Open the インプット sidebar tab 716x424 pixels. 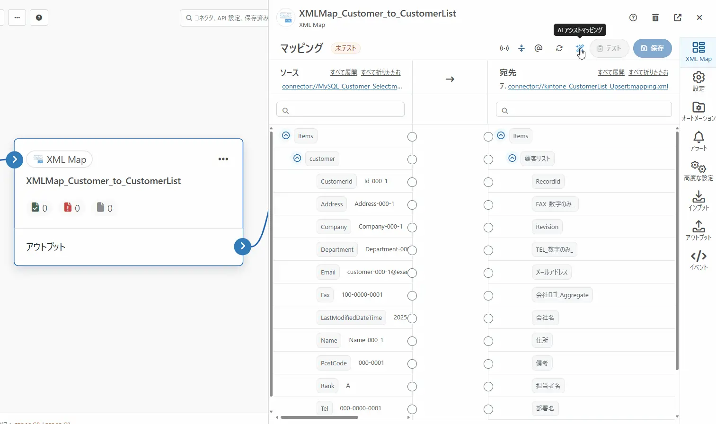pyautogui.click(x=698, y=201)
